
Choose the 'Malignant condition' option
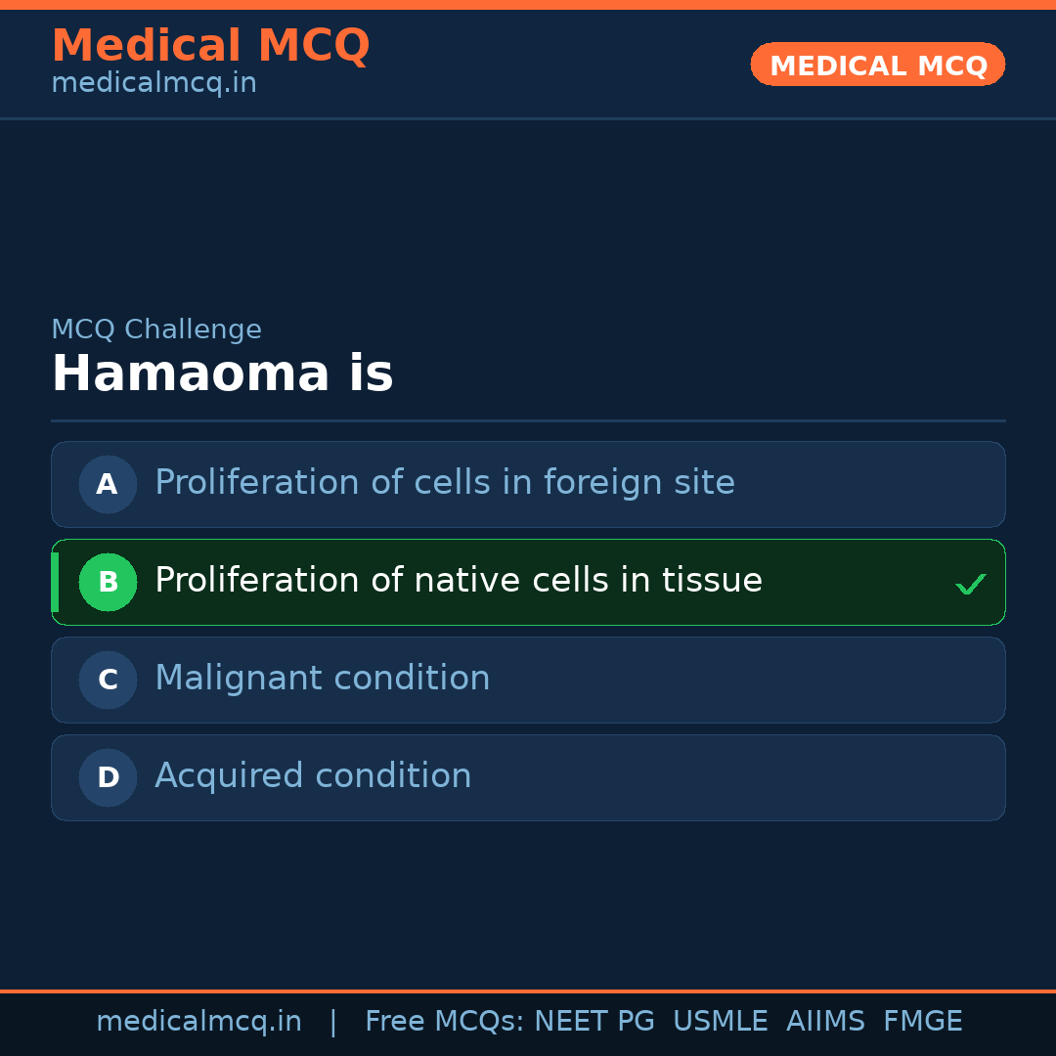tap(323, 679)
